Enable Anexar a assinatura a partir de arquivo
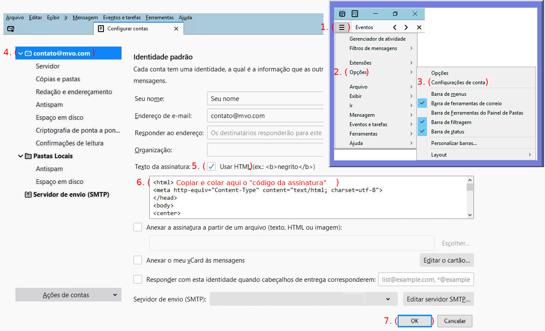This screenshot has width=545, height=331. click(x=138, y=228)
